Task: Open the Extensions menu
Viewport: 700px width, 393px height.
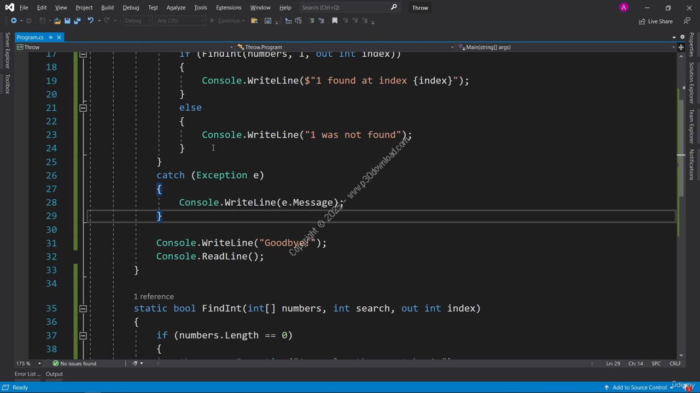Action: coord(229,8)
